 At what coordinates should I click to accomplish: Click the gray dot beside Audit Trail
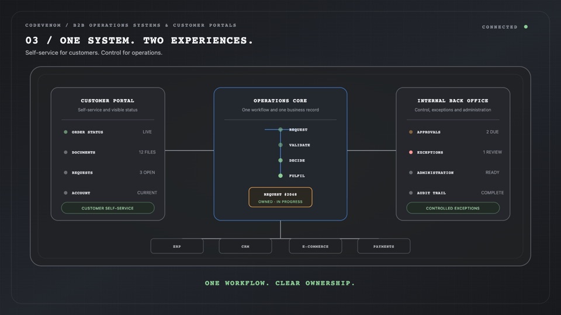pos(411,193)
